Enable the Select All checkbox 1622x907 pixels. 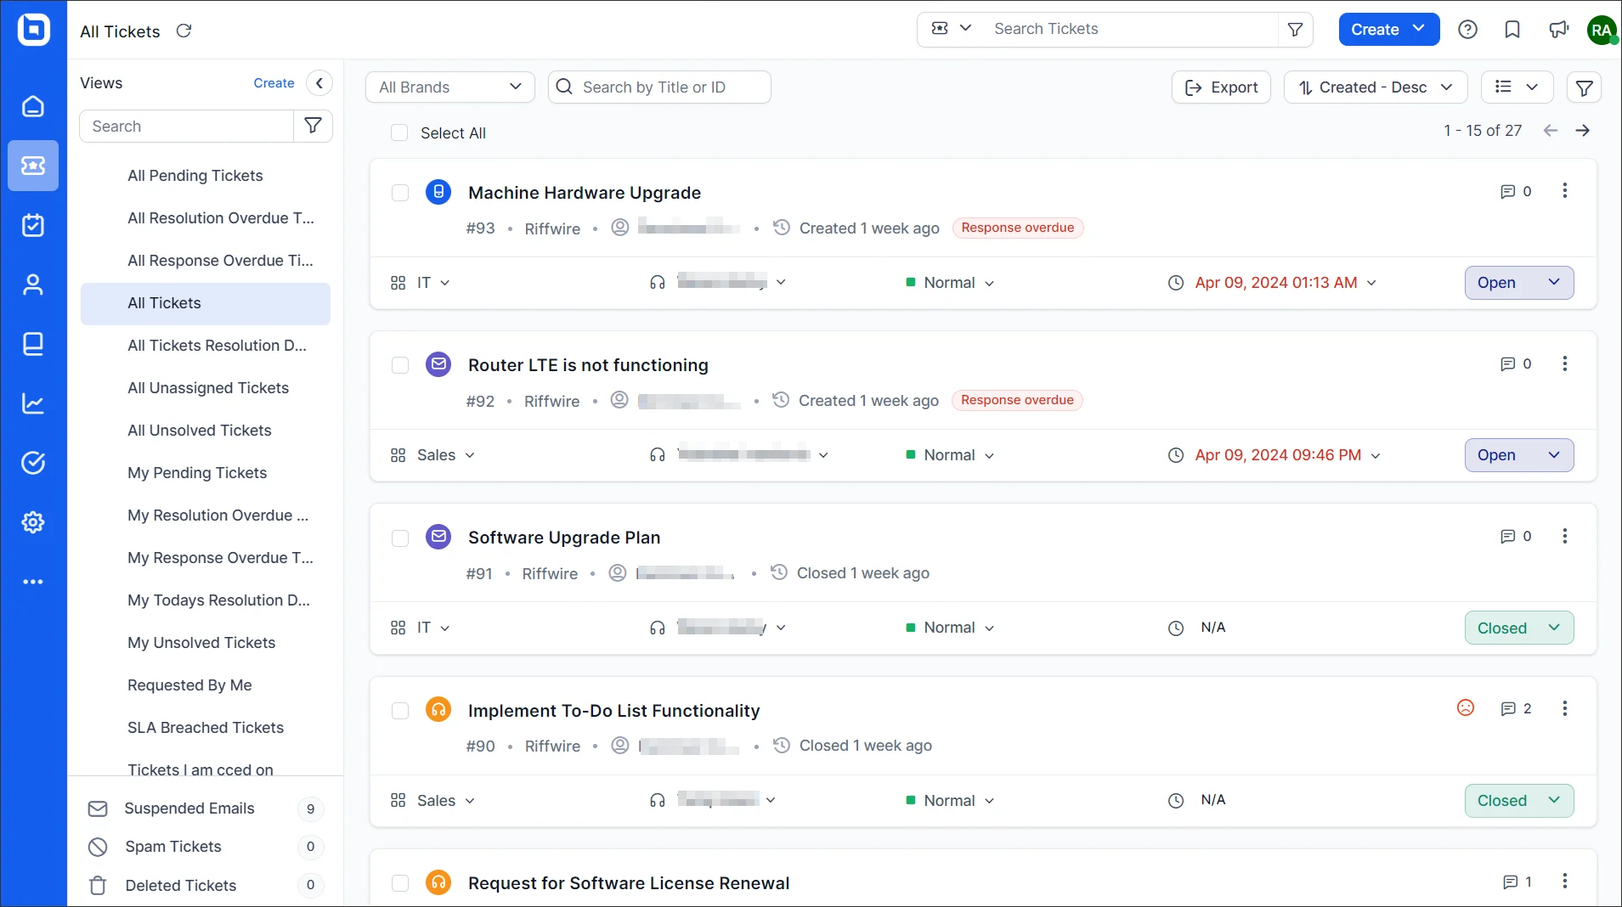pos(399,132)
